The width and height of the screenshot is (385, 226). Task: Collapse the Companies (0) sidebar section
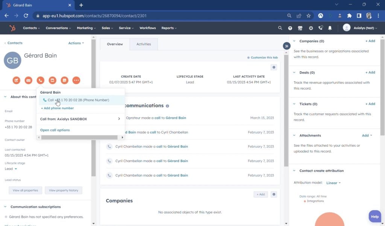(x=294, y=41)
